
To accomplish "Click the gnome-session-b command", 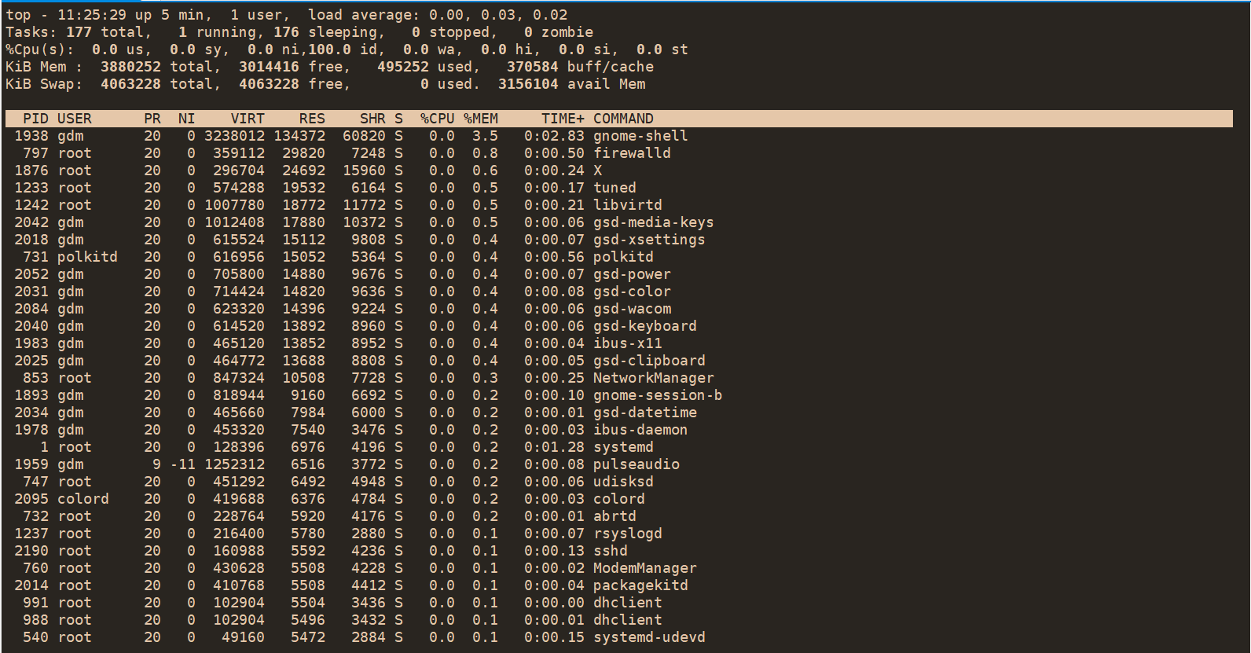I will click(x=658, y=395).
